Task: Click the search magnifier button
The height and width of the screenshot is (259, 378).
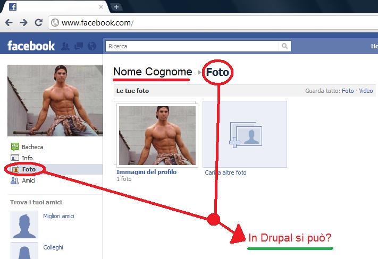Action: click(x=285, y=46)
